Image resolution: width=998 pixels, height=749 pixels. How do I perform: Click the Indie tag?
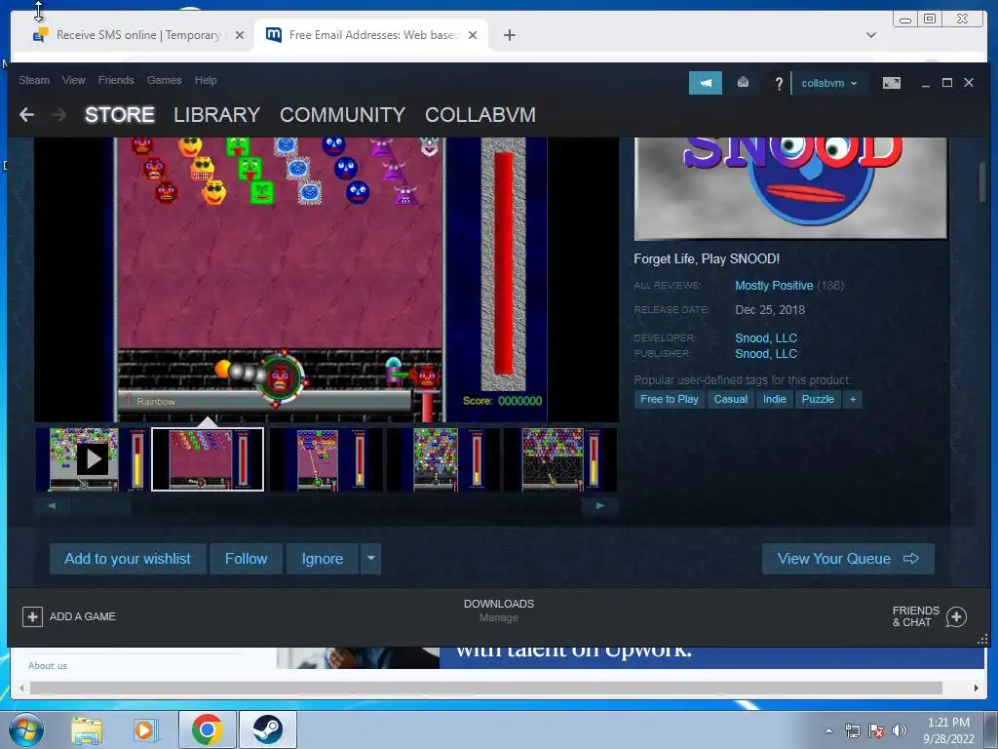pyautogui.click(x=775, y=399)
